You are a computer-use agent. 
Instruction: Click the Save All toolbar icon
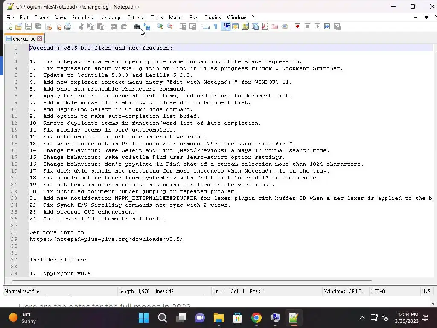click(x=38, y=27)
